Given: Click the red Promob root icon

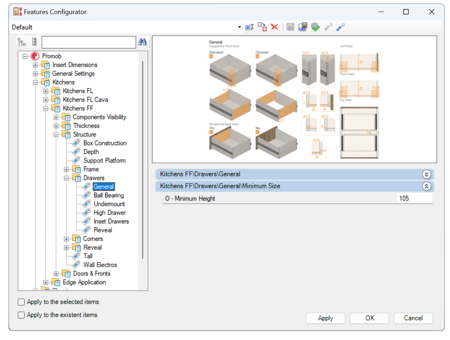Looking at the screenshot, I should click(x=35, y=56).
